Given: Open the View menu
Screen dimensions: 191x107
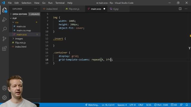Looking at the screenshot, I should coord(37,3).
